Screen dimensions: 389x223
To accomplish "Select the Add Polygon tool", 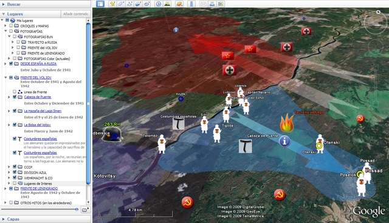I will tap(121, 4).
